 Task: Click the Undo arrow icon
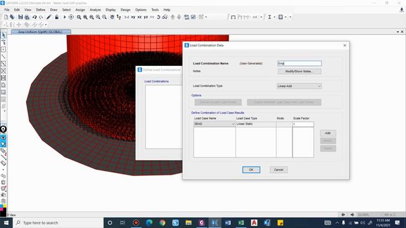(x=34, y=17)
